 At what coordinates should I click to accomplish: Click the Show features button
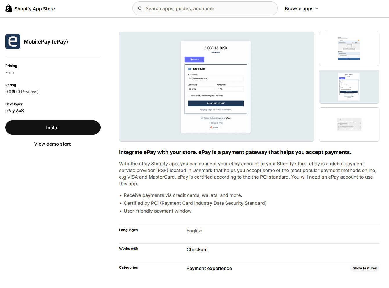pyautogui.click(x=365, y=268)
